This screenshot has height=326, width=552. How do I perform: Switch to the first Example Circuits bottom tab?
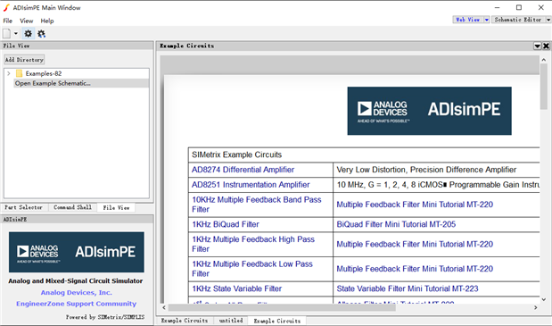coord(184,321)
